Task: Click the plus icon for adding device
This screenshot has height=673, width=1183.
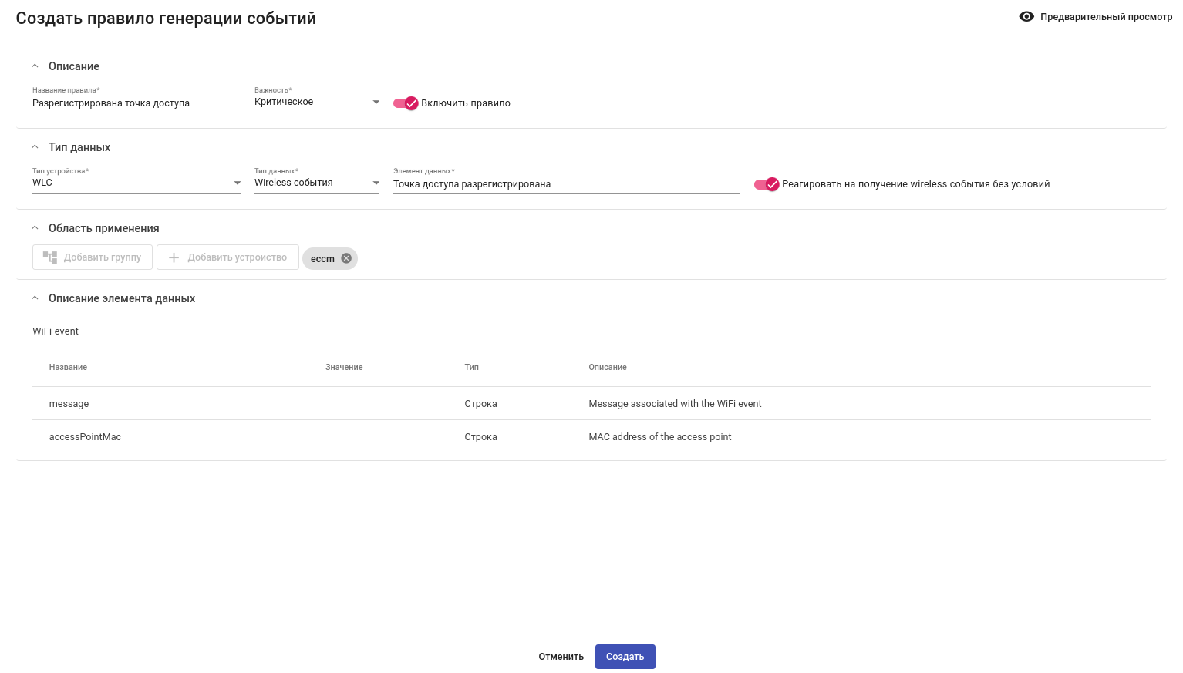Action: tap(174, 257)
